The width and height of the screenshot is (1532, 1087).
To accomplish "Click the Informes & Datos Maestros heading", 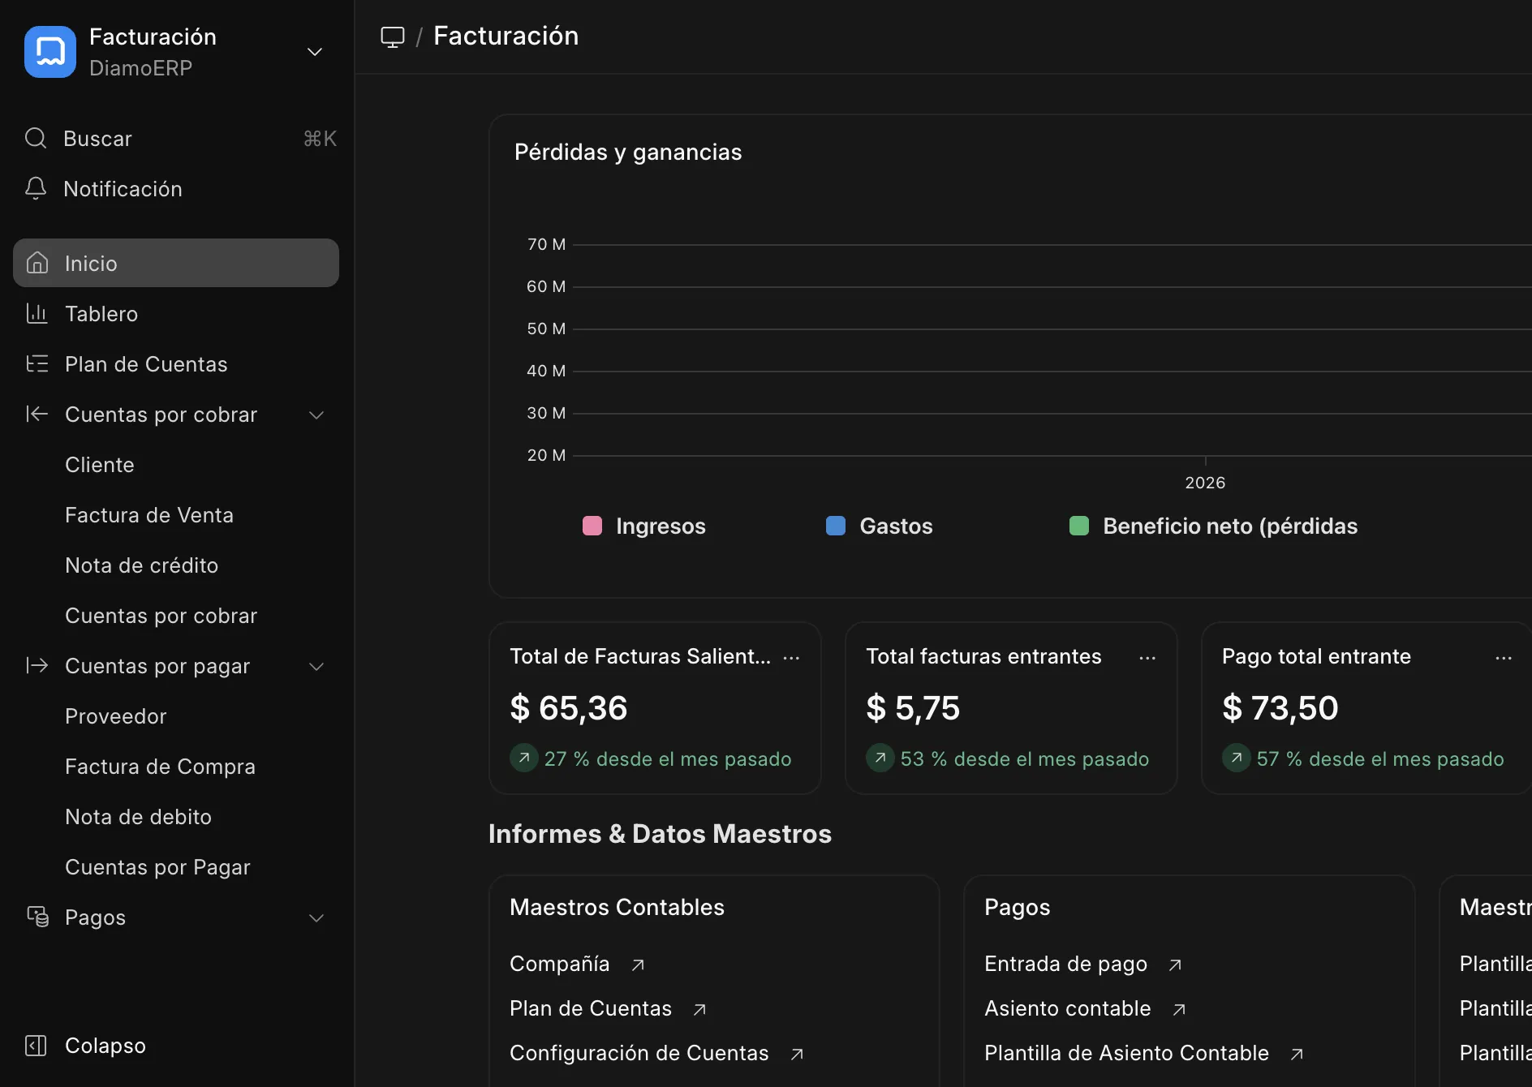I will tap(660, 834).
